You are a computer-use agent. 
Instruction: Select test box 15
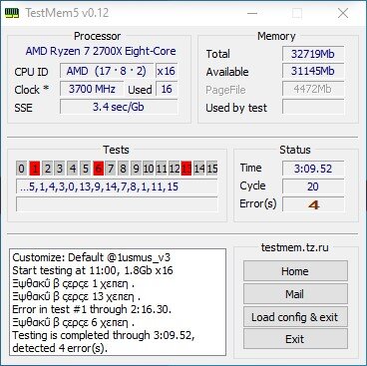pyautogui.click(x=212, y=169)
